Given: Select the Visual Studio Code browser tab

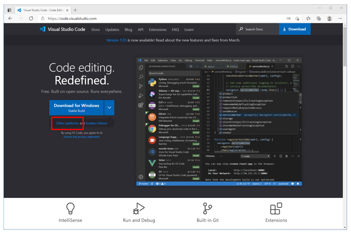Looking at the screenshot, I should [x=43, y=10].
